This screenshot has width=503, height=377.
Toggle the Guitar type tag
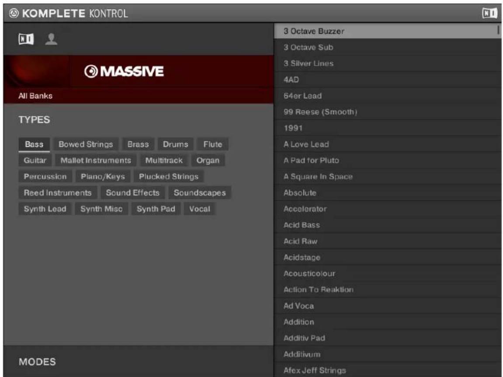coord(35,160)
